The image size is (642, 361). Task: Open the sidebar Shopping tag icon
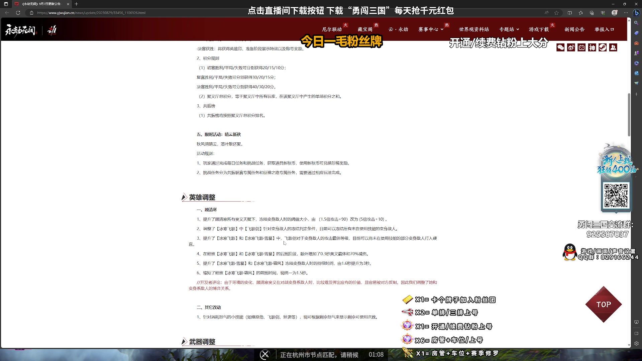pyautogui.click(x=636, y=33)
